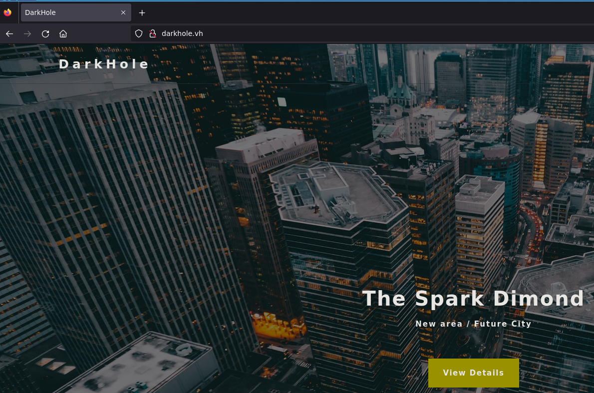The height and width of the screenshot is (393, 594).
Task: Go back one page
Action: pos(9,33)
